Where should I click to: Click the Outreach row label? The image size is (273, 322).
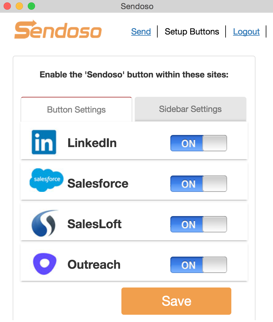[x=94, y=264]
